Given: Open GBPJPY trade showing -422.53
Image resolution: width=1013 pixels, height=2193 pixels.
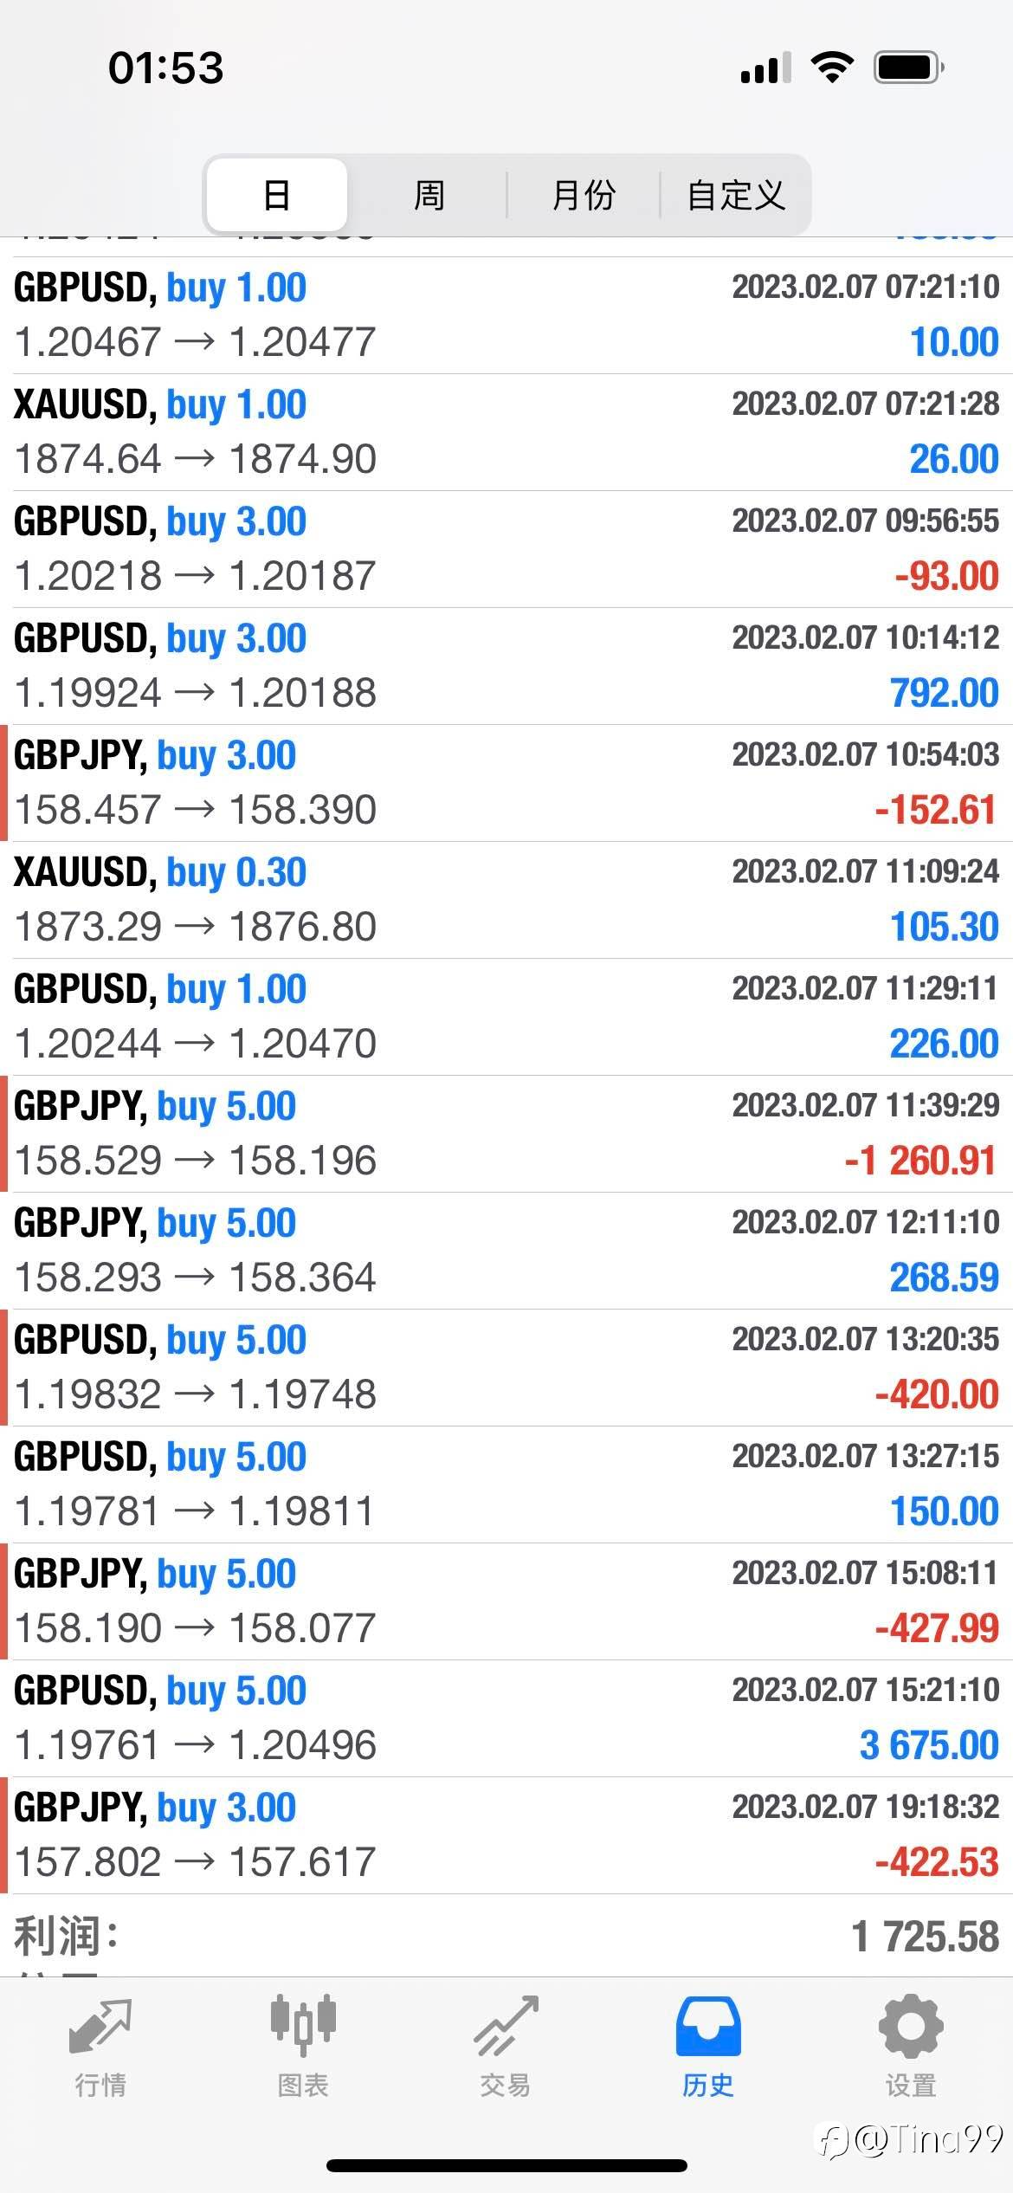Looking at the screenshot, I should [506, 1835].
